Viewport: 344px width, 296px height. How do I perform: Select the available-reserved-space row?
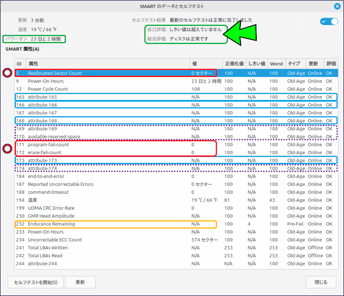point(86,137)
